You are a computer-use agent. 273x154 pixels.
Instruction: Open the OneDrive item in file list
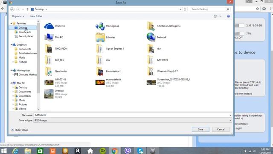55,26
